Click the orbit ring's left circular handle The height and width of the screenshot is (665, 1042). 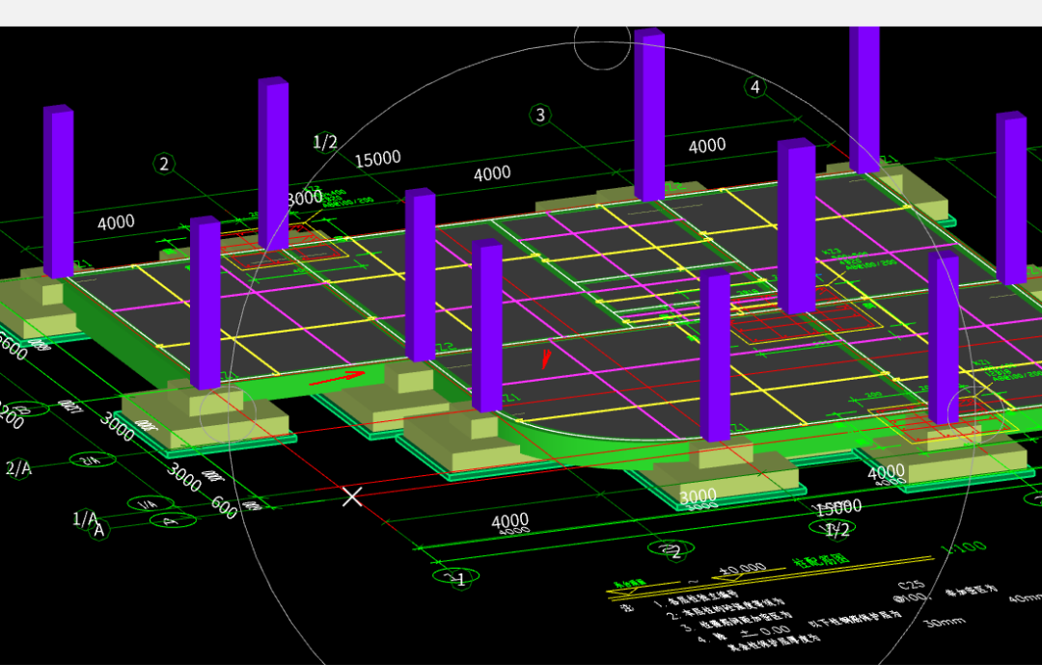(x=228, y=414)
